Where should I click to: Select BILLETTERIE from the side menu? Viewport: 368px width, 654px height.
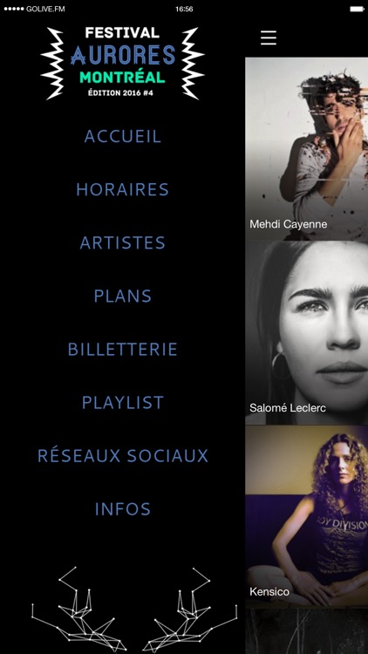123,349
